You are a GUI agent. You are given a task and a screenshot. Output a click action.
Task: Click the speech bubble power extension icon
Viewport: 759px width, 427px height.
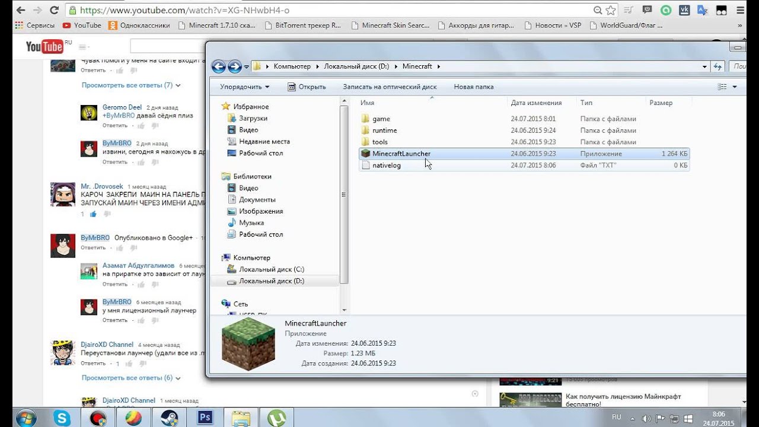point(648,10)
